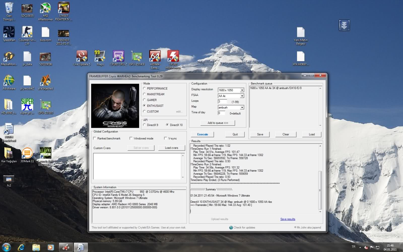Viewport: 403px width, 252px height.
Task: Open the Yeni Metin Belgesi text file
Action: (300, 36)
